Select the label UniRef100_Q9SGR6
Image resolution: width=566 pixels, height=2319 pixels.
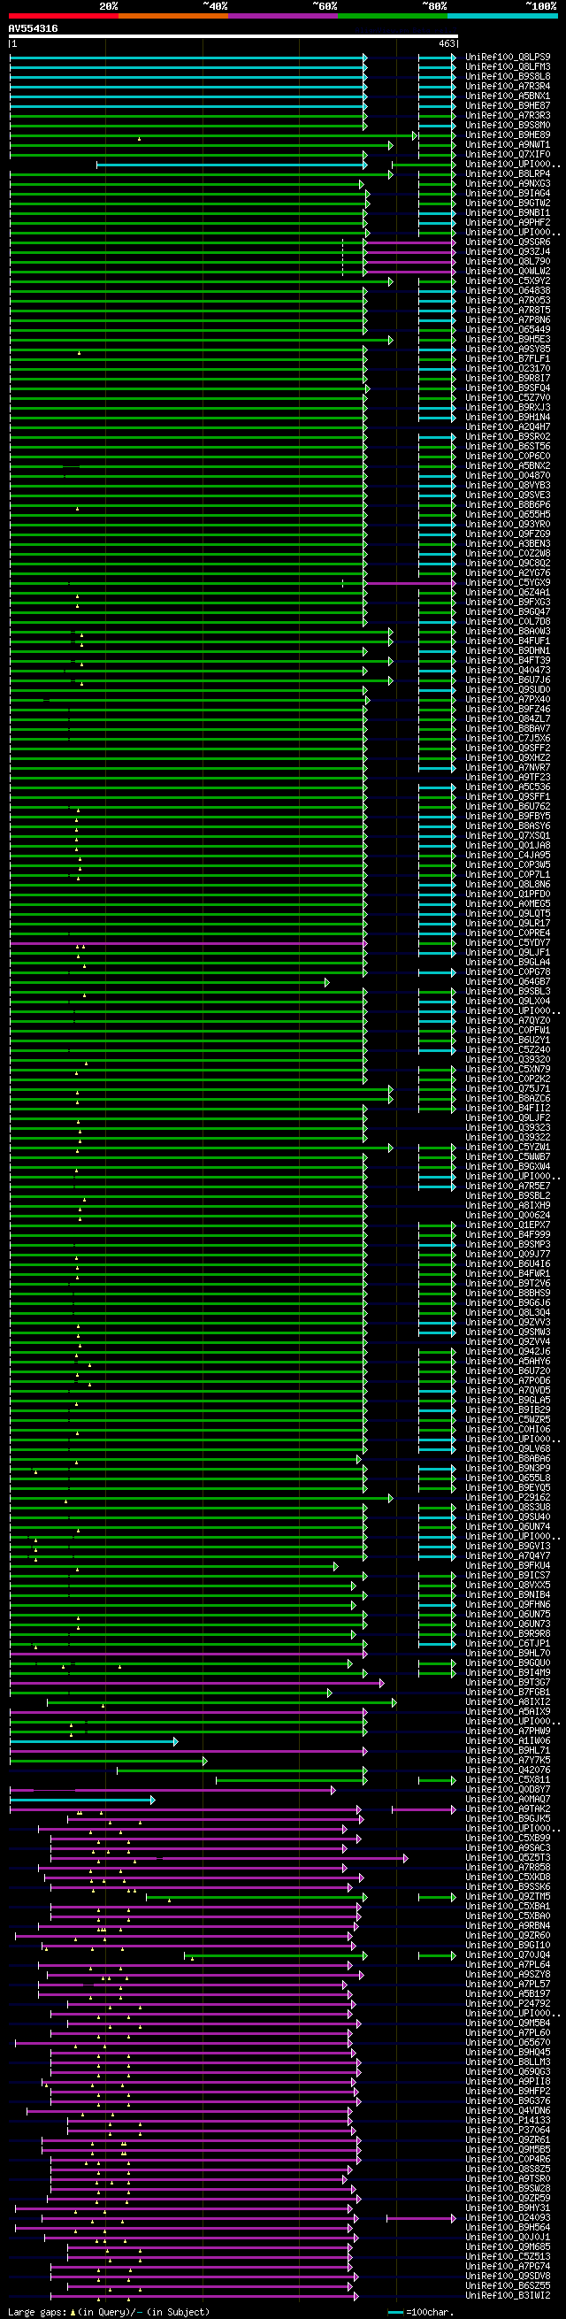(x=508, y=242)
